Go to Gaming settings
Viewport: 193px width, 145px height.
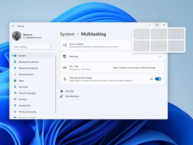[33, 99]
